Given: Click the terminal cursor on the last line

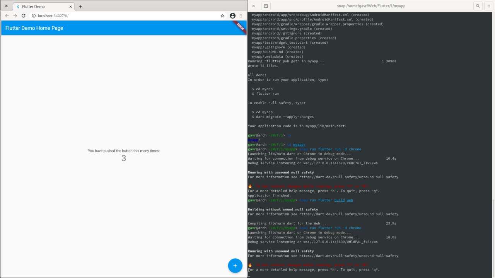Looking at the screenshot, I should [249, 274].
